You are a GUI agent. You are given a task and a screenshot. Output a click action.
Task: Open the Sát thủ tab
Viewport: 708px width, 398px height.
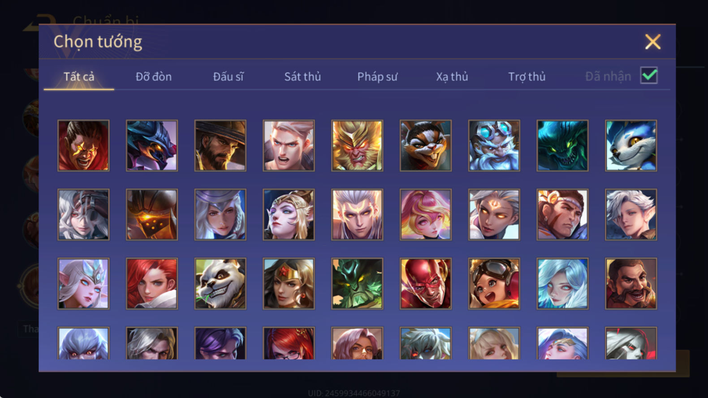(302, 77)
